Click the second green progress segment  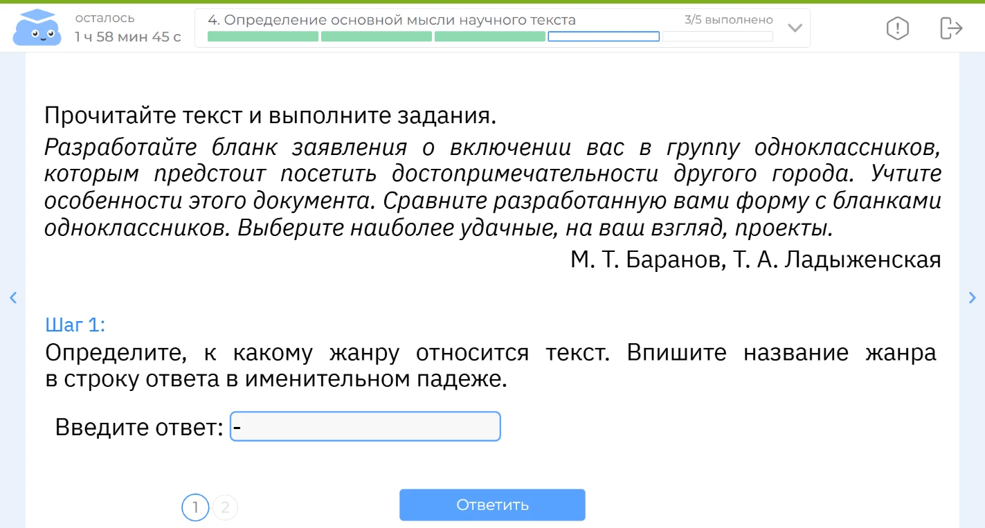point(377,36)
